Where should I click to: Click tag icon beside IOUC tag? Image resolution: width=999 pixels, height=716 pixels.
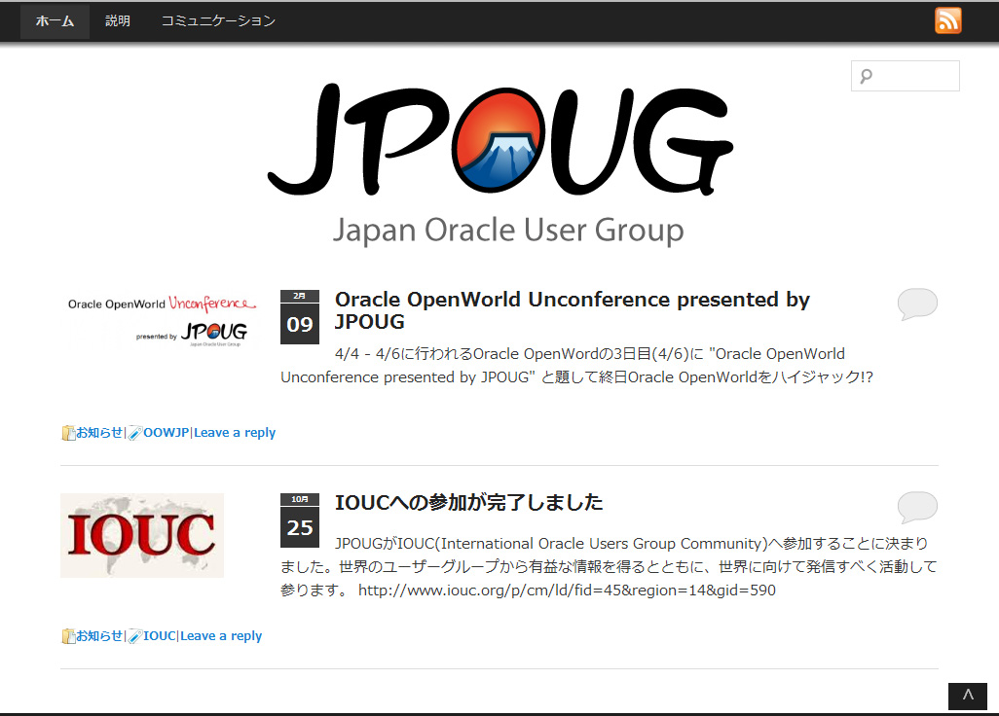[x=134, y=636]
